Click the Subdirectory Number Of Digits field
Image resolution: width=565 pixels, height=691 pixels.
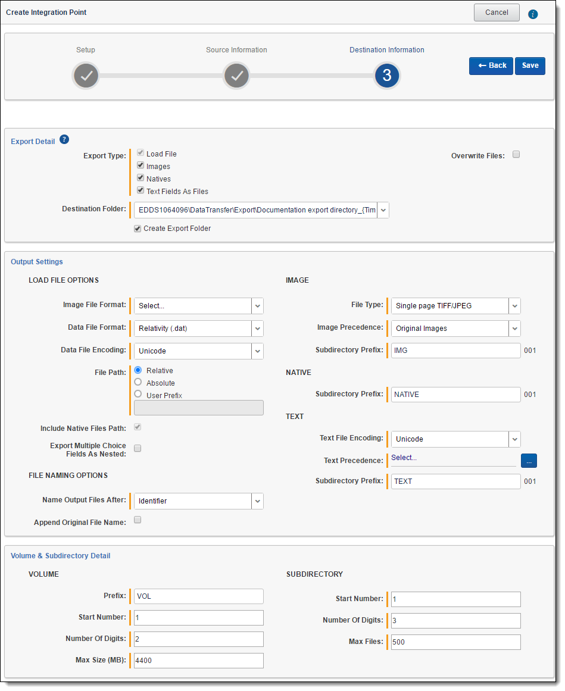(x=455, y=621)
